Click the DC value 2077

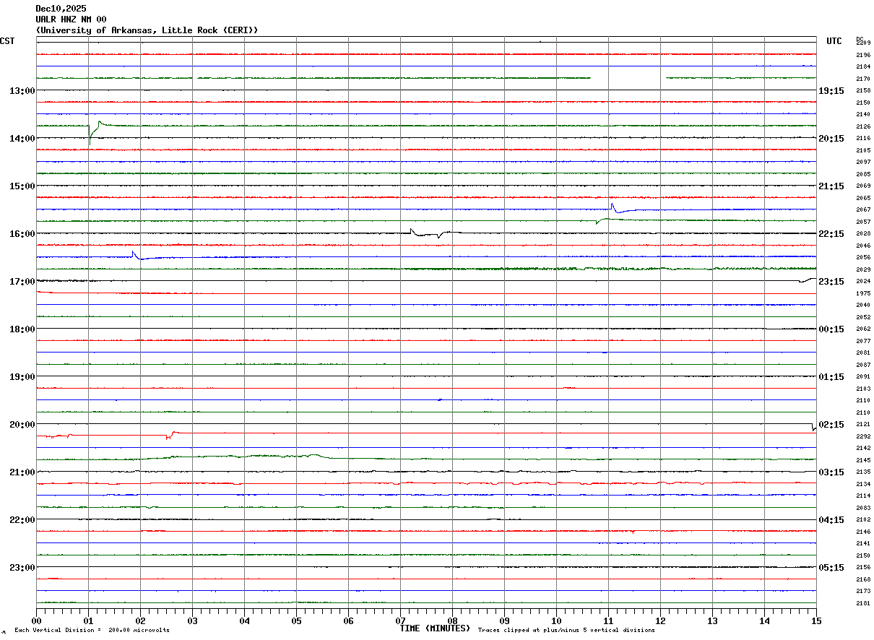point(863,341)
